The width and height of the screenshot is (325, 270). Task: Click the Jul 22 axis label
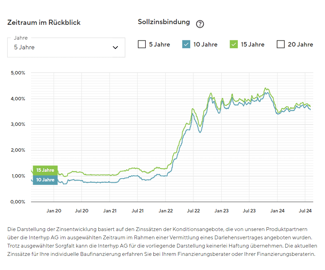tap(193, 210)
